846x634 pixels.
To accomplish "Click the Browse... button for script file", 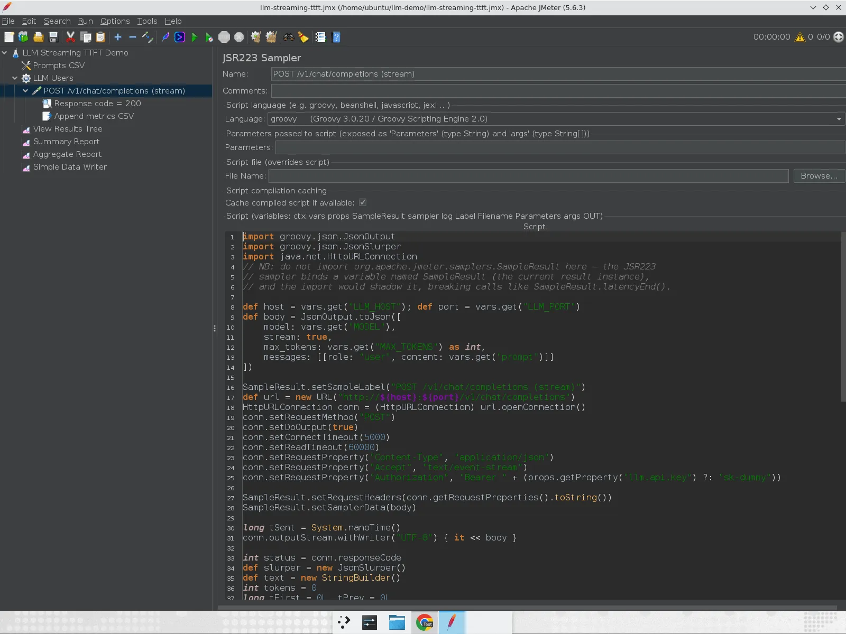I will pyautogui.click(x=819, y=176).
